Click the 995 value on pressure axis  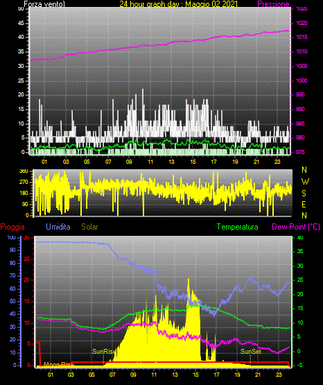300,94
